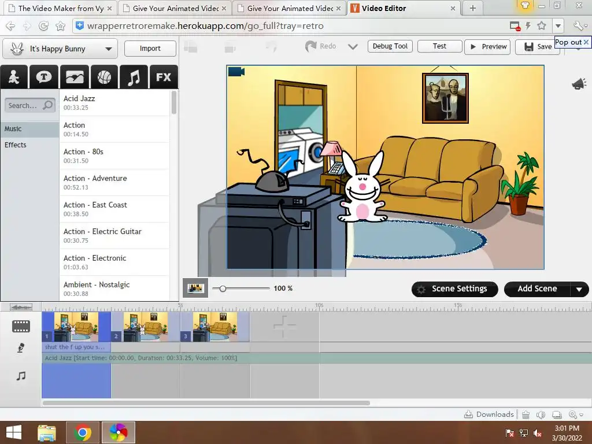Viewport: 592px width, 444px height.
Task: Select Action - East Coast track
Action: [x=114, y=209]
